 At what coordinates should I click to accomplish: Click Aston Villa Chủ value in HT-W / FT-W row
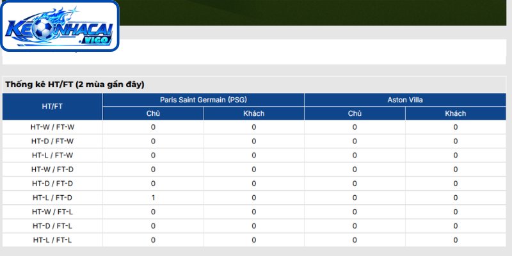coord(355,127)
